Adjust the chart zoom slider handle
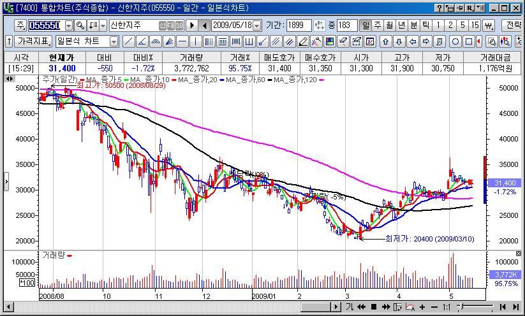The width and height of the screenshot is (525, 316). (461, 307)
